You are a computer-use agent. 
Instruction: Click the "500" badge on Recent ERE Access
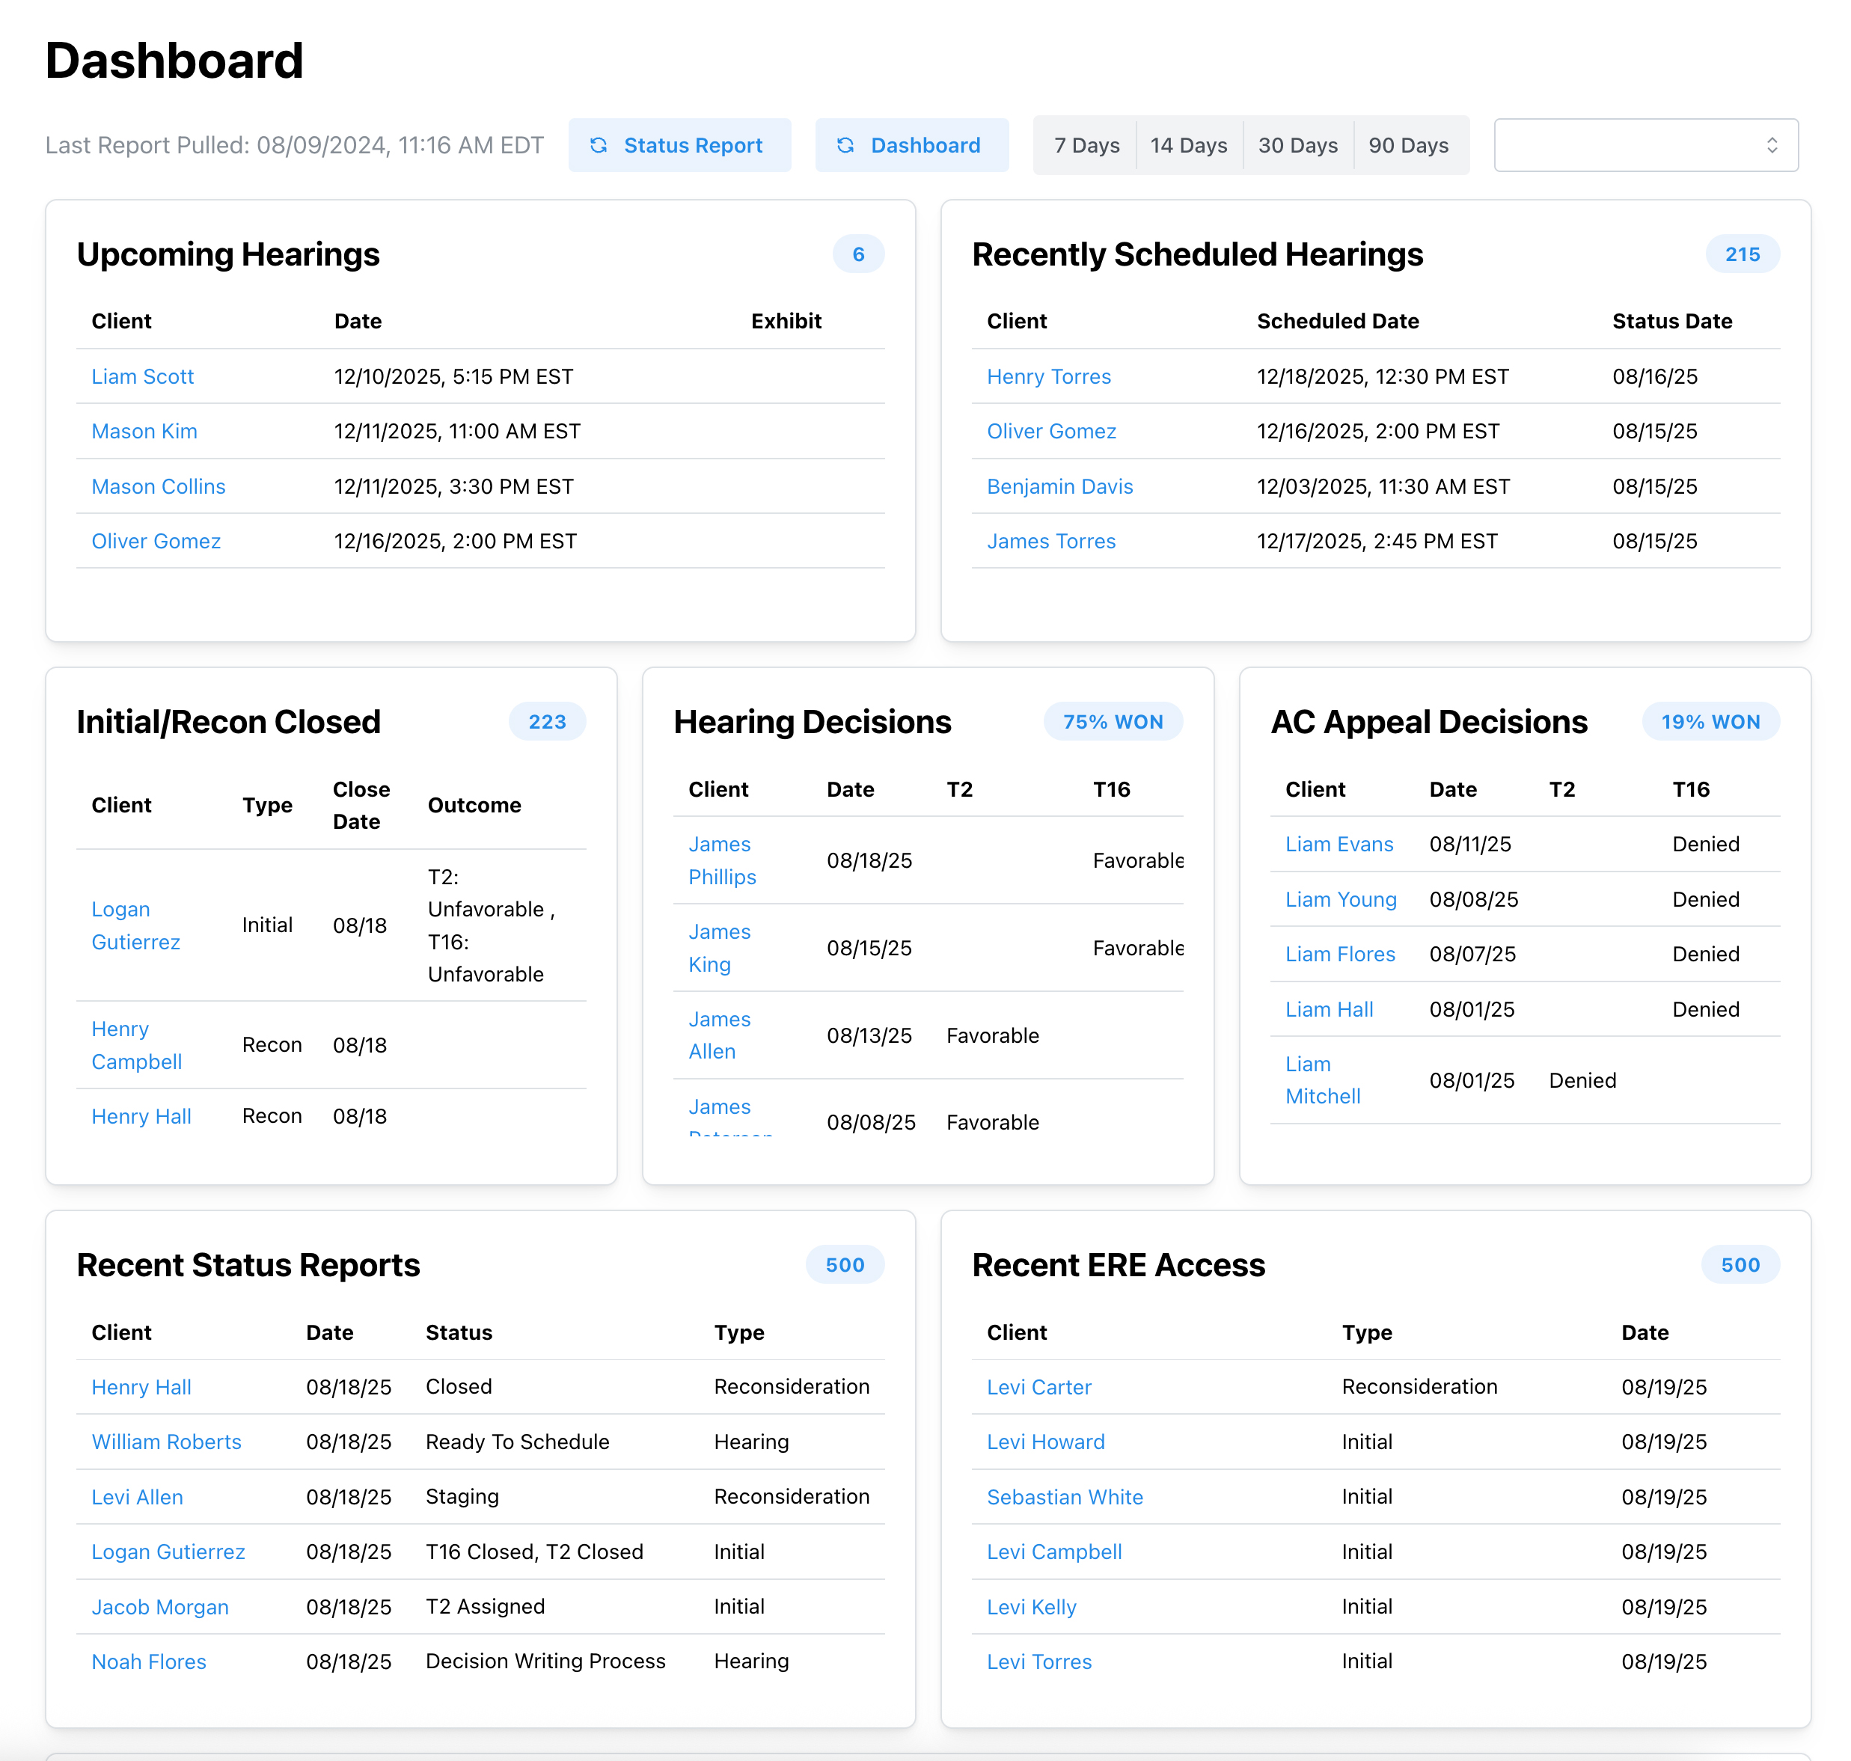(x=1740, y=1264)
